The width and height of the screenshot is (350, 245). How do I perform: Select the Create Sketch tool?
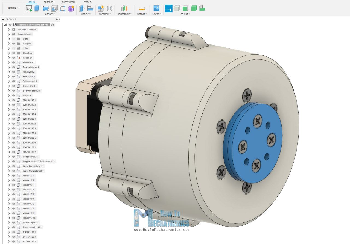click(30, 8)
